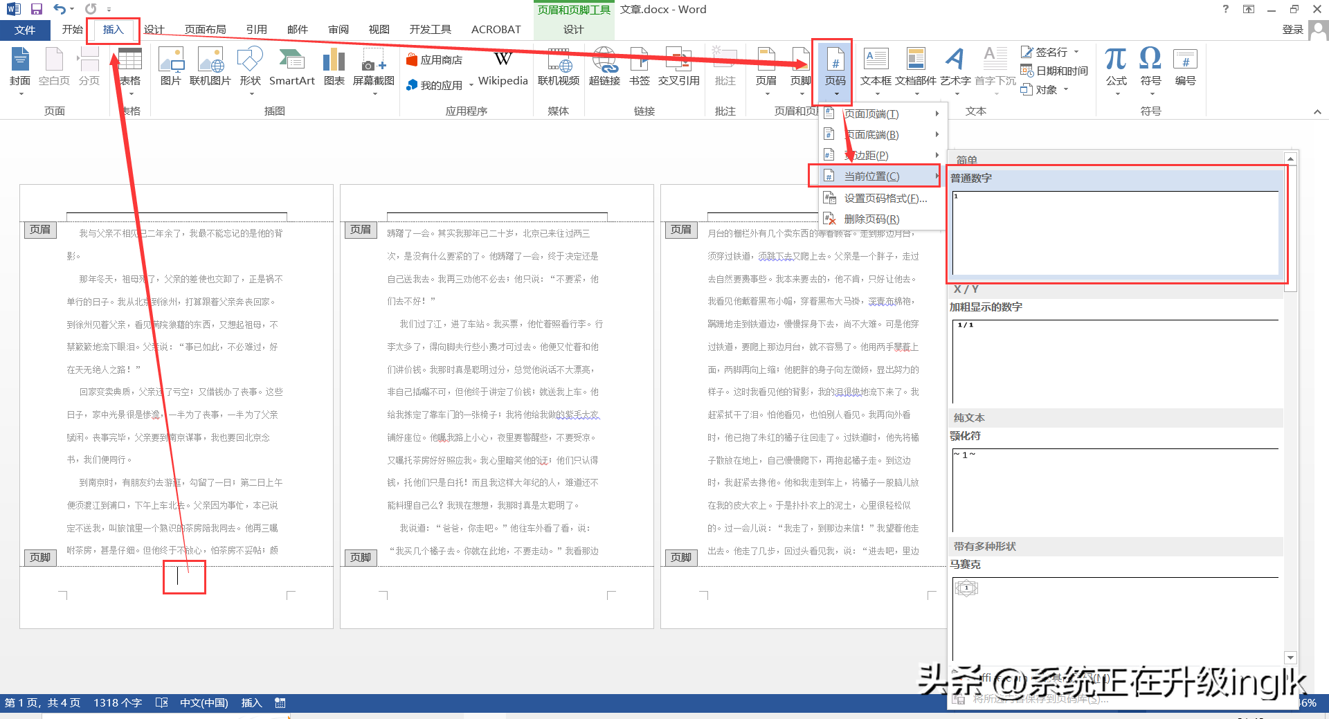The width and height of the screenshot is (1329, 719).
Task: Open Header & Footer Design (设计) tab
Action: point(573,29)
